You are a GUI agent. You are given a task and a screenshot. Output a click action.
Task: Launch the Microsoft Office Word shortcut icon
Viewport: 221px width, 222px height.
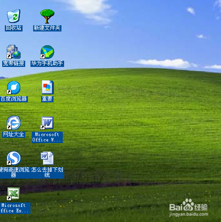pos(47,123)
